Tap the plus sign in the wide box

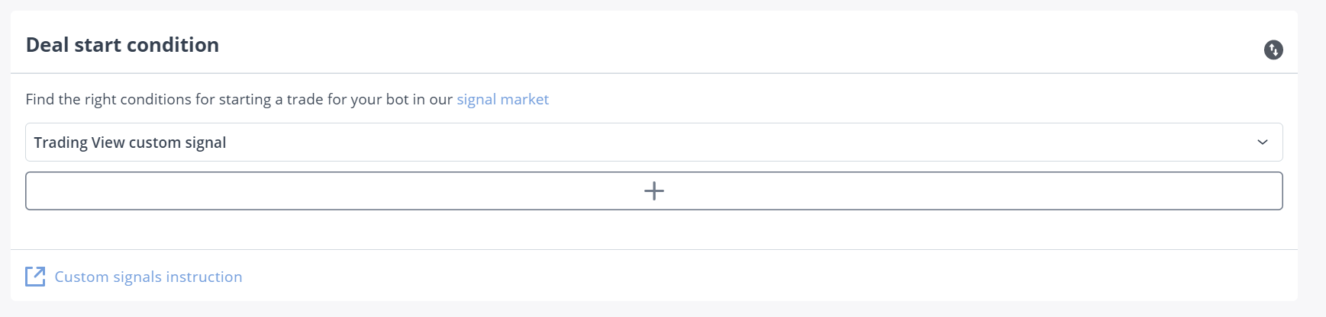[653, 191]
